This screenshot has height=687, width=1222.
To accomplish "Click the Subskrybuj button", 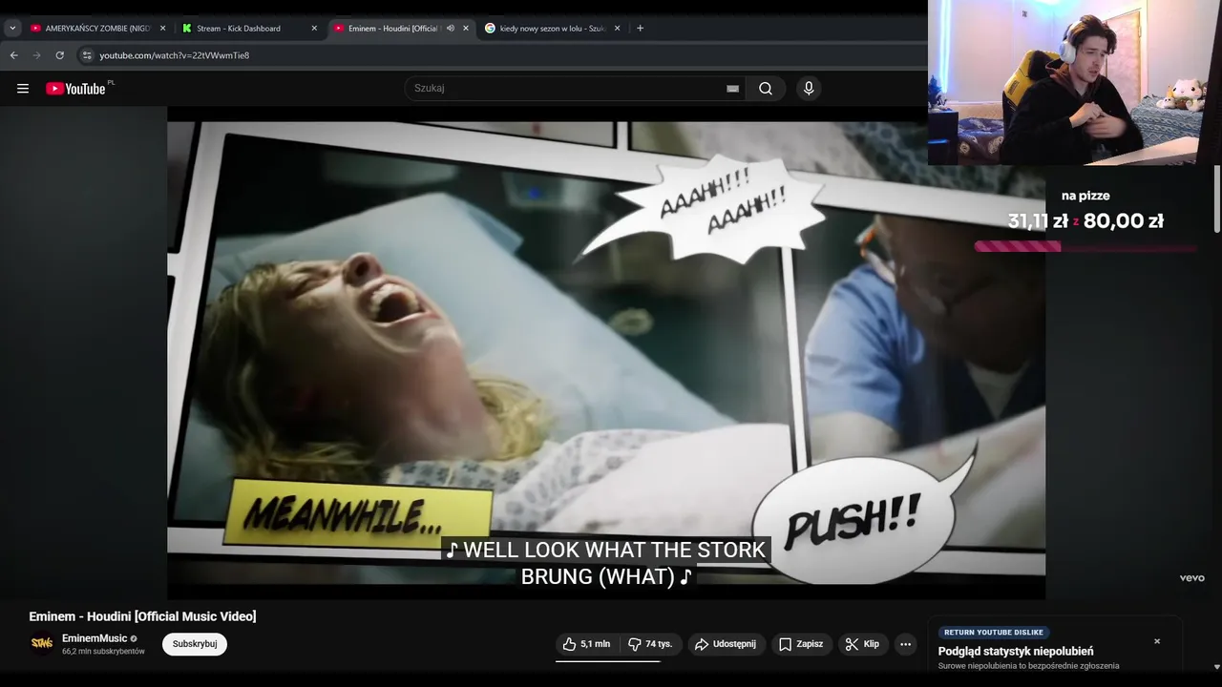I will [x=195, y=644].
